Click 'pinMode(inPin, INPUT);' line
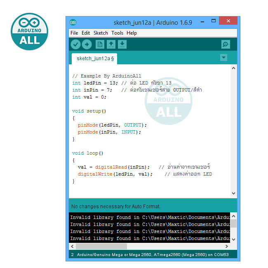Viewport: 268px width, 268px height. point(109,132)
